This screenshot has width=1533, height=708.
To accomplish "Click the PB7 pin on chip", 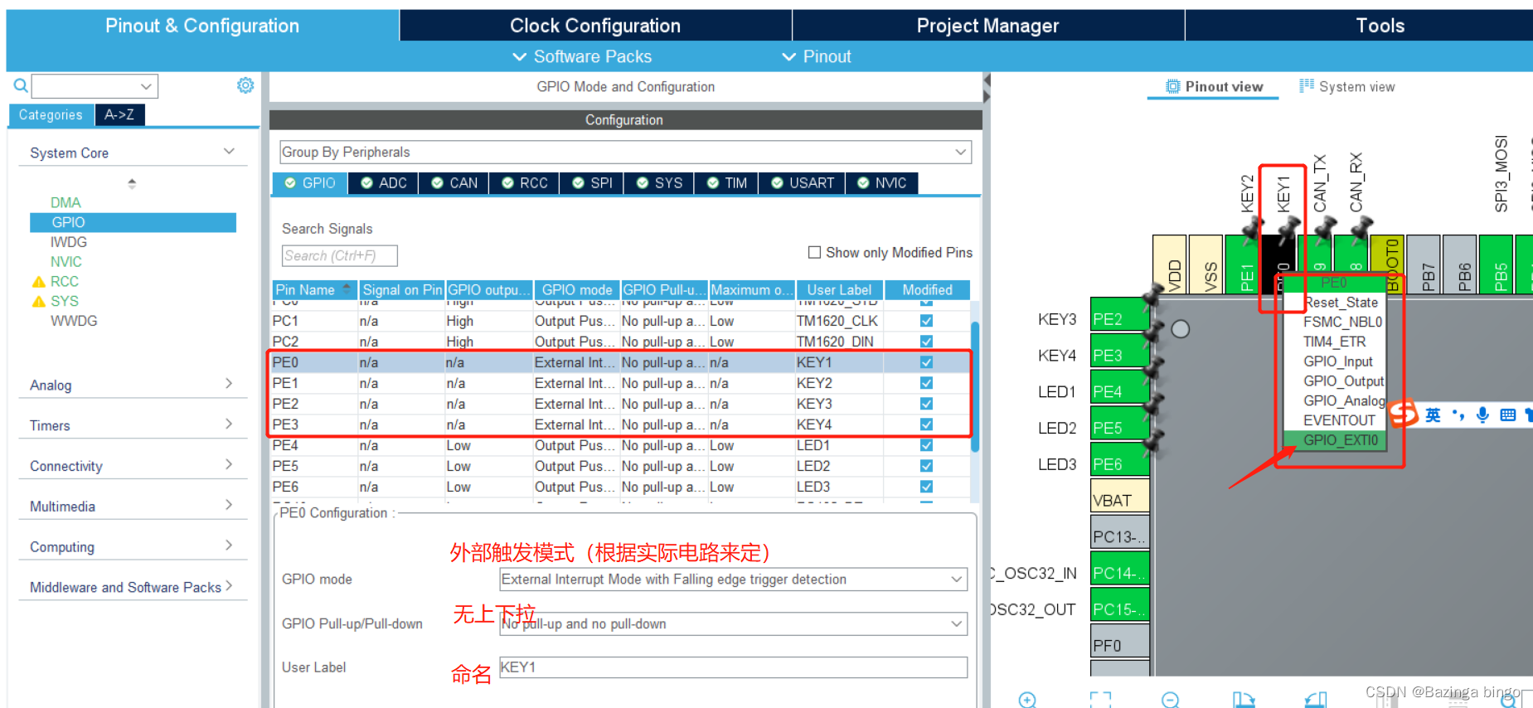I will pos(1424,264).
